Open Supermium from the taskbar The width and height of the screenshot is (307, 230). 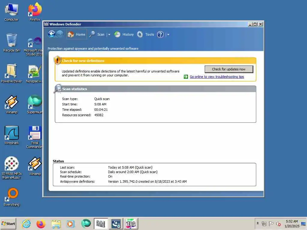click(x=86, y=223)
